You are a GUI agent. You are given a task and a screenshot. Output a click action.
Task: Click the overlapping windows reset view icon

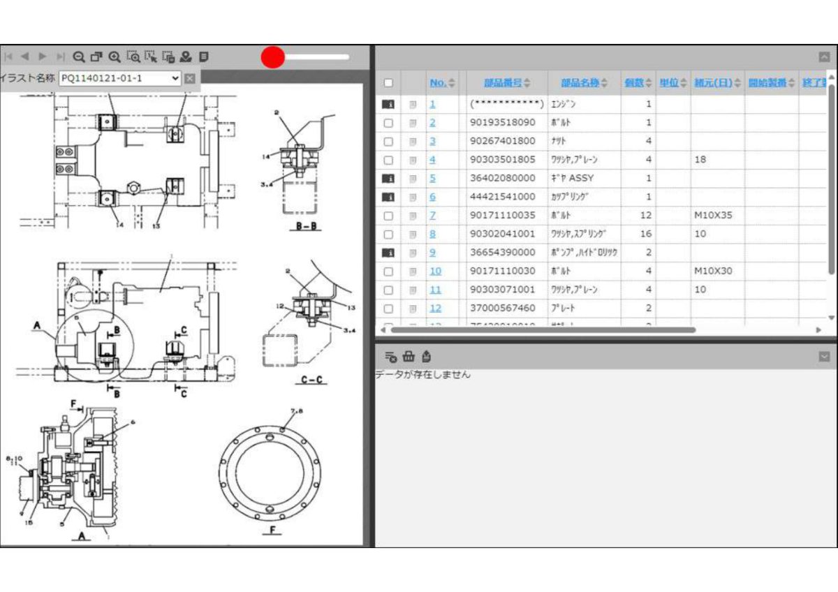pyautogui.click(x=96, y=57)
